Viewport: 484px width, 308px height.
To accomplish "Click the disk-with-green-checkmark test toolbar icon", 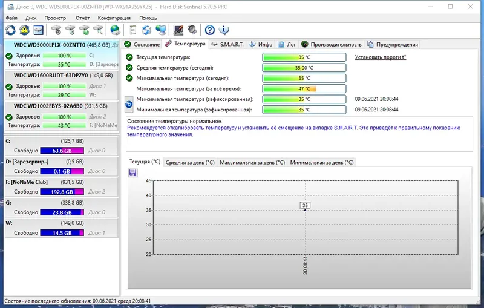I will tap(84, 30).
